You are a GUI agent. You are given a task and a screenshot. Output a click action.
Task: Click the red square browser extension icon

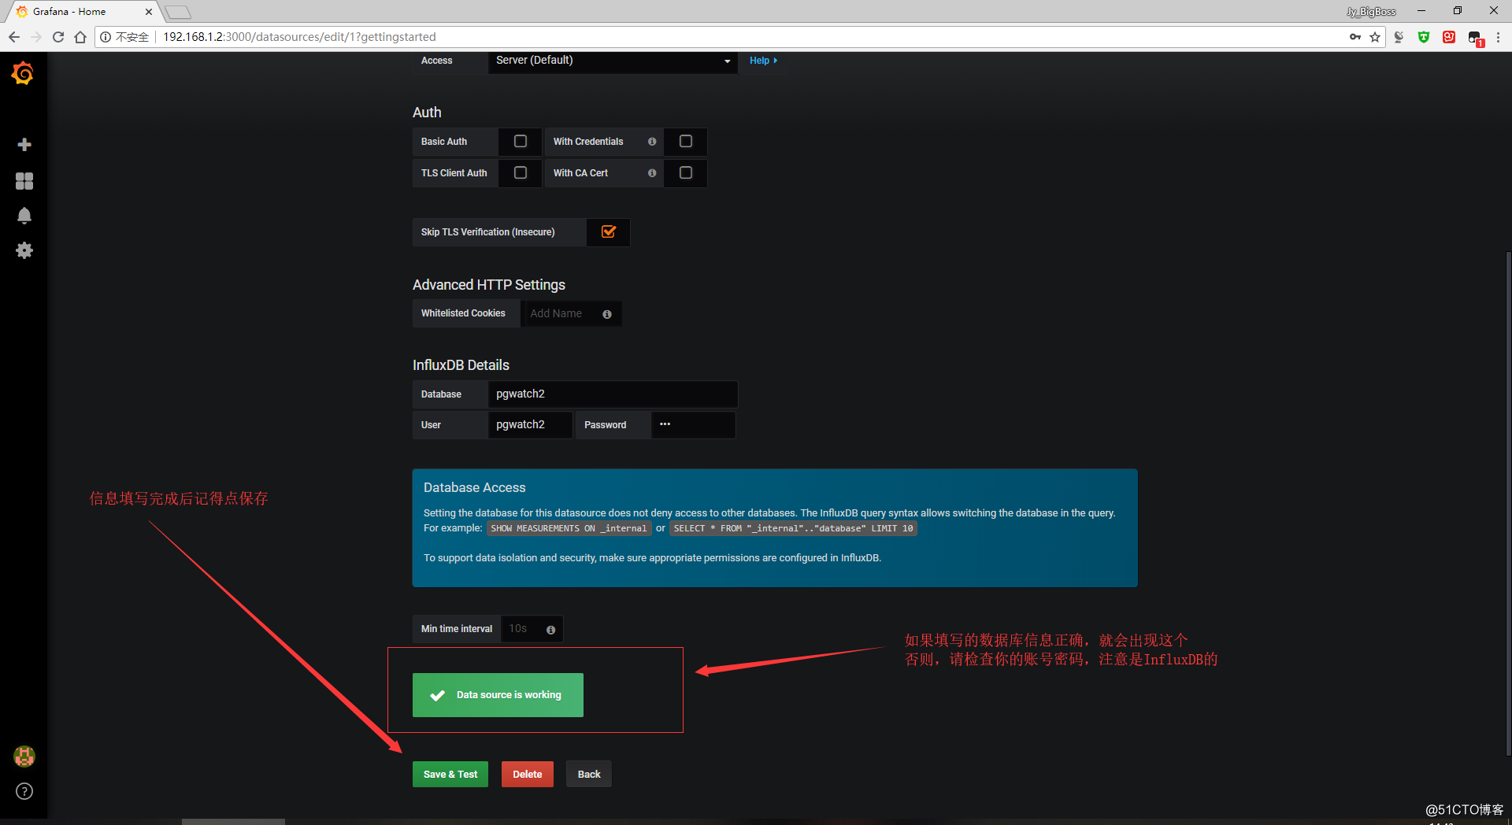(1449, 37)
